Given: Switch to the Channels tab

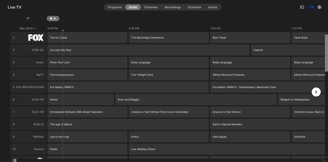Looking at the screenshot, I should click(x=151, y=7).
